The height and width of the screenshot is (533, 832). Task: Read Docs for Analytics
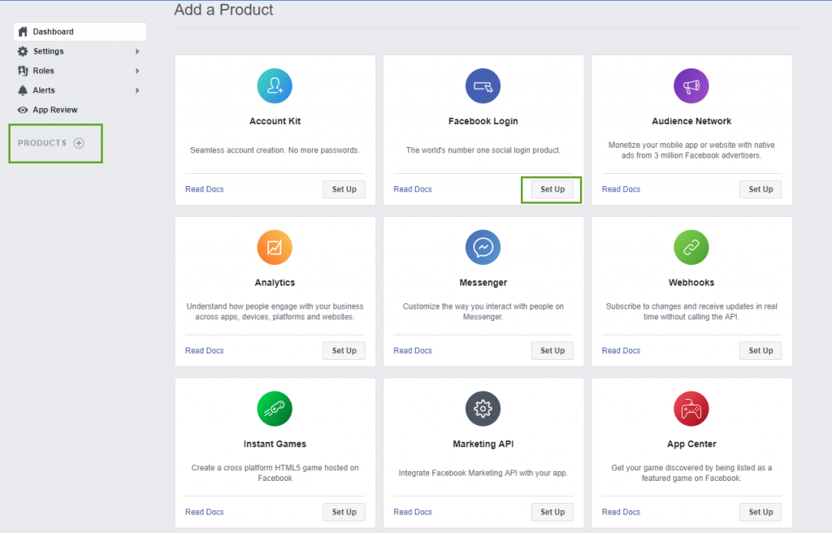click(x=204, y=350)
